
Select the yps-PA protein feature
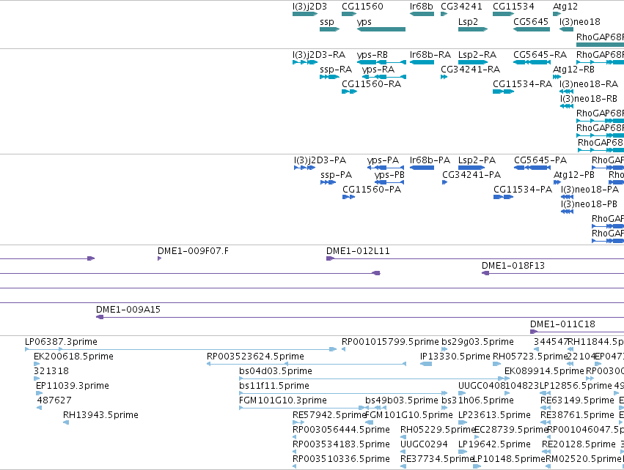tap(385, 168)
